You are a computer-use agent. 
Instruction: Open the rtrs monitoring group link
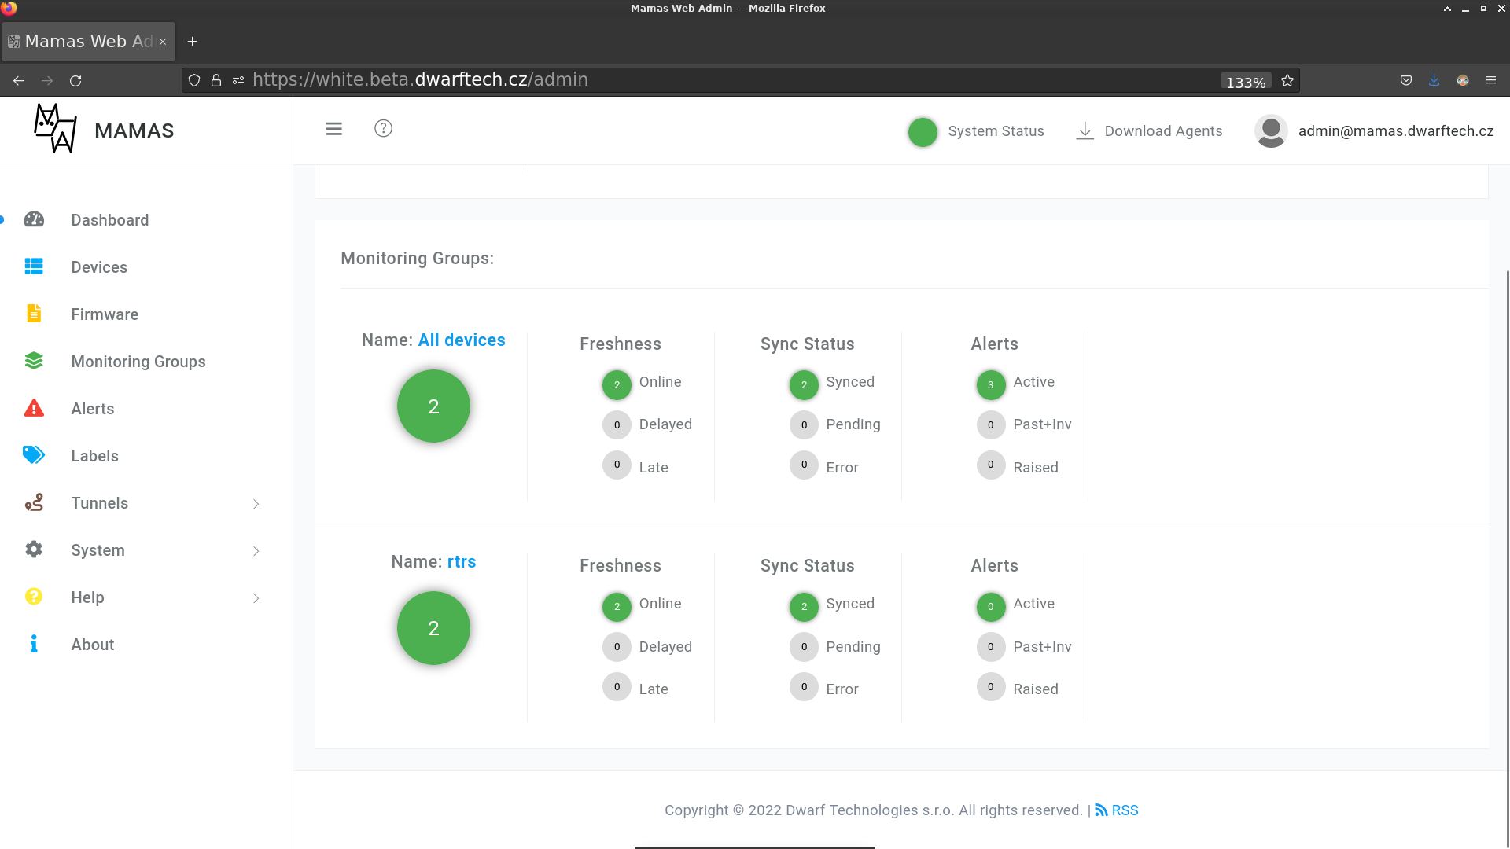pyautogui.click(x=462, y=562)
